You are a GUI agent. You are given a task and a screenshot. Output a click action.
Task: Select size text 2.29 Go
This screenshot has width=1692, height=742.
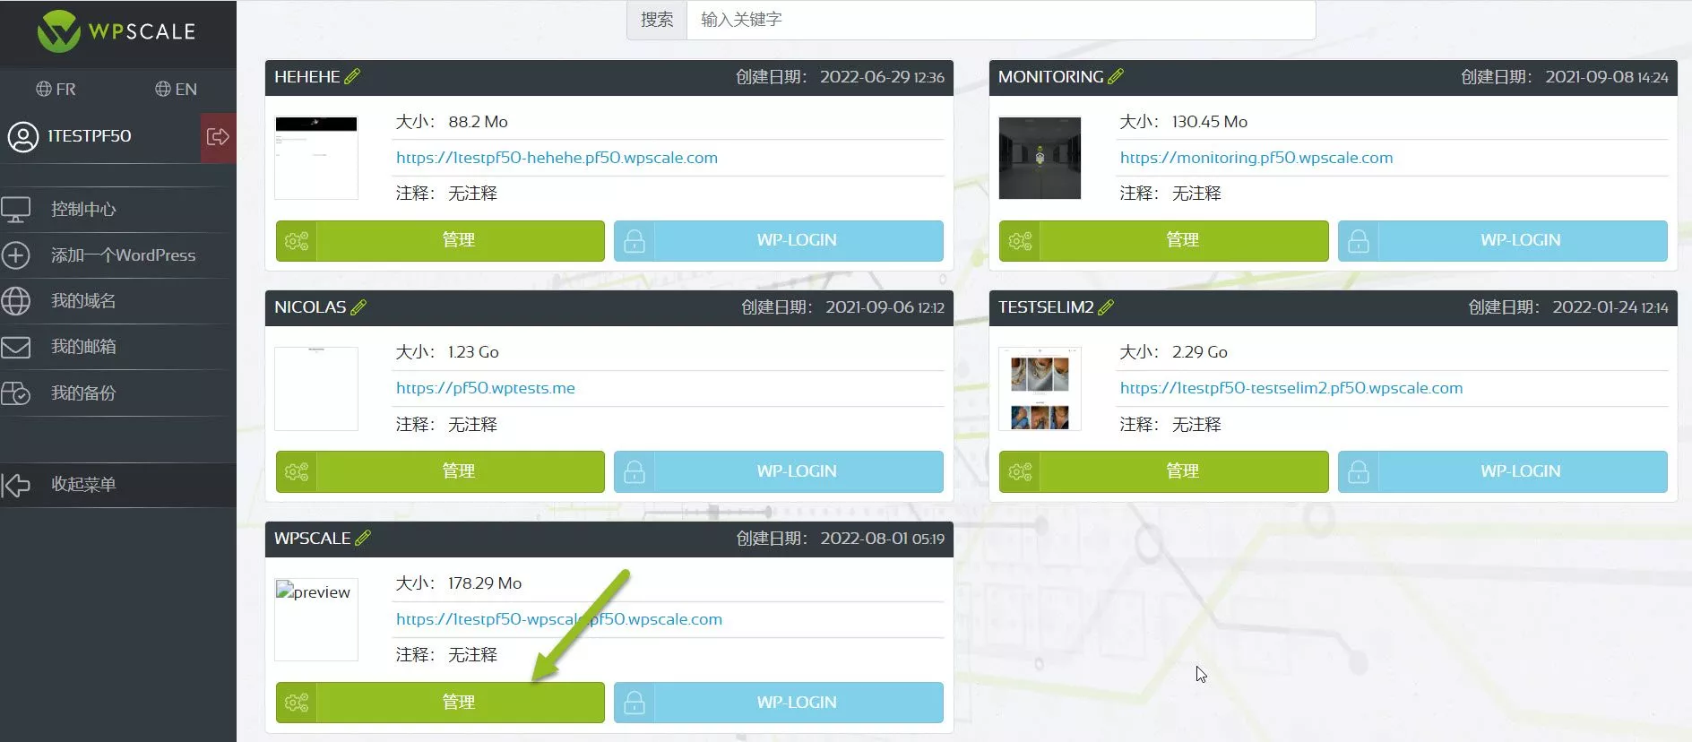1200,352
